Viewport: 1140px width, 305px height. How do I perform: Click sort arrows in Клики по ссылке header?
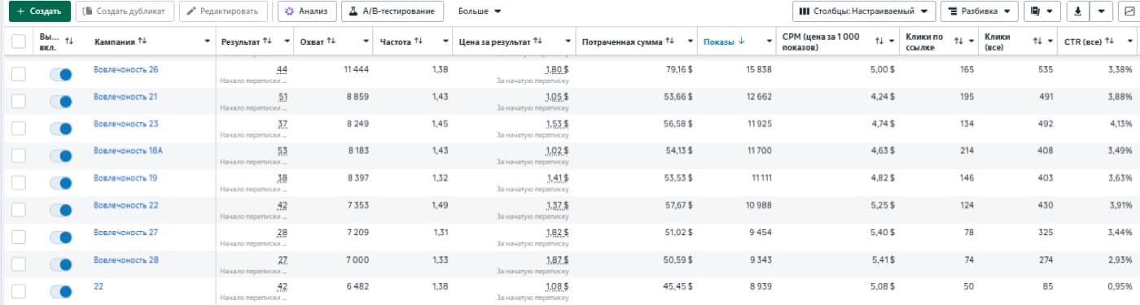click(x=958, y=41)
